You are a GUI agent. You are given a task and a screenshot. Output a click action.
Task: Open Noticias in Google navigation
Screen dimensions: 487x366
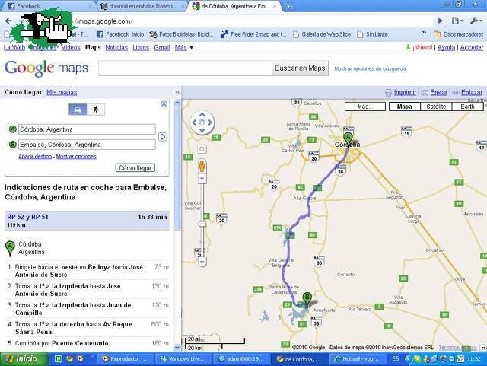tap(116, 47)
